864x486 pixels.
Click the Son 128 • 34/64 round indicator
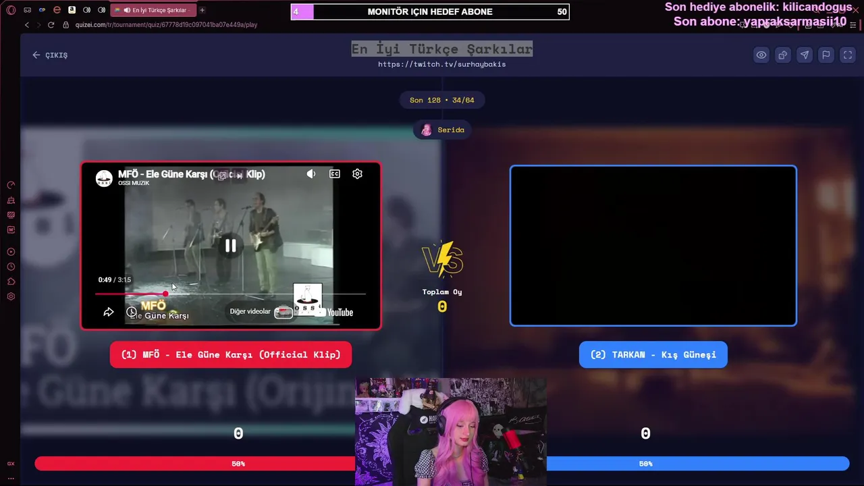[442, 100]
